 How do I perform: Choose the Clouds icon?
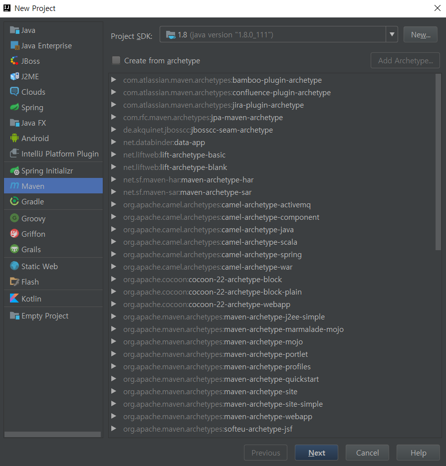coord(14,92)
